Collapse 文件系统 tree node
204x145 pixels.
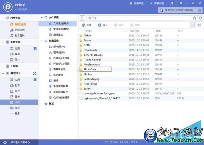(41, 17)
